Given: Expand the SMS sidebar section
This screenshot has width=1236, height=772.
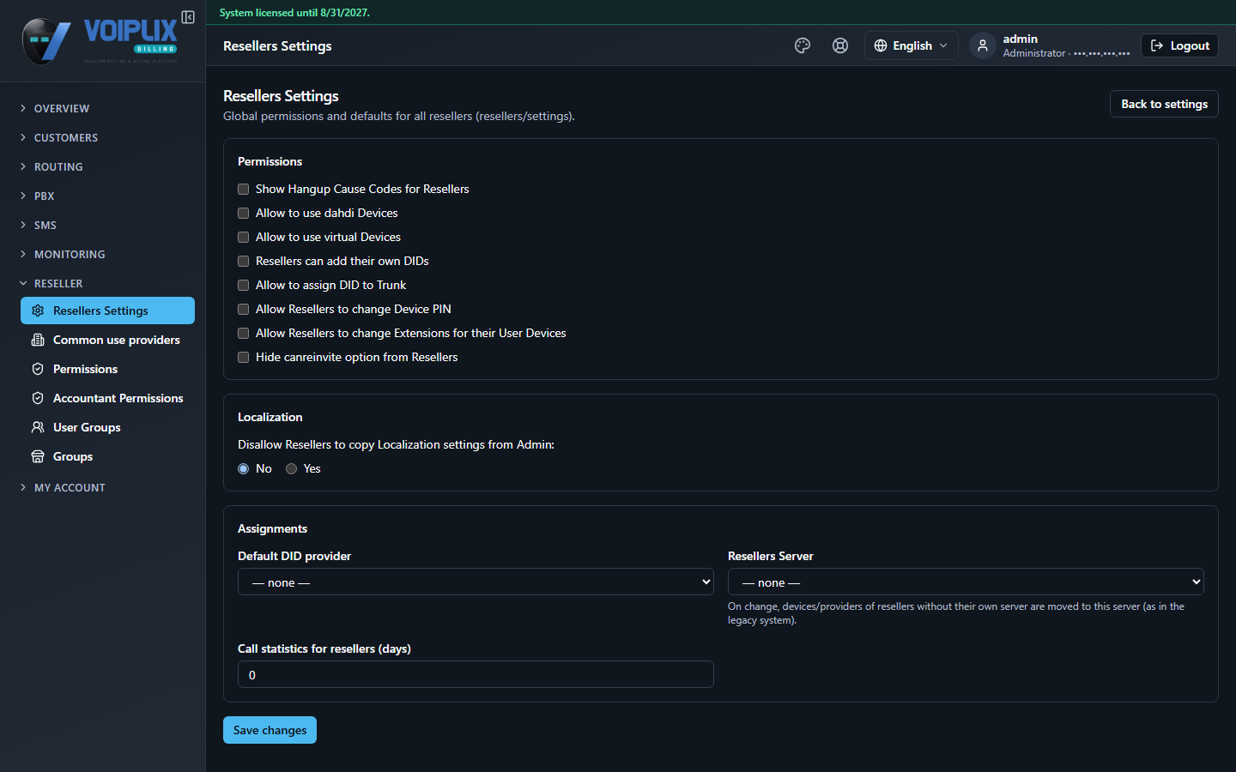Looking at the screenshot, I should (x=103, y=225).
